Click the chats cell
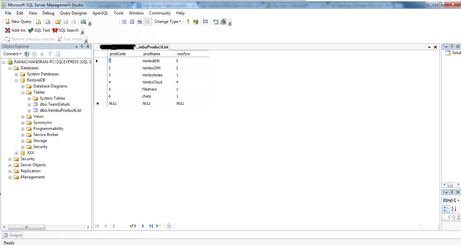The width and height of the screenshot is (461, 245). (x=158, y=96)
